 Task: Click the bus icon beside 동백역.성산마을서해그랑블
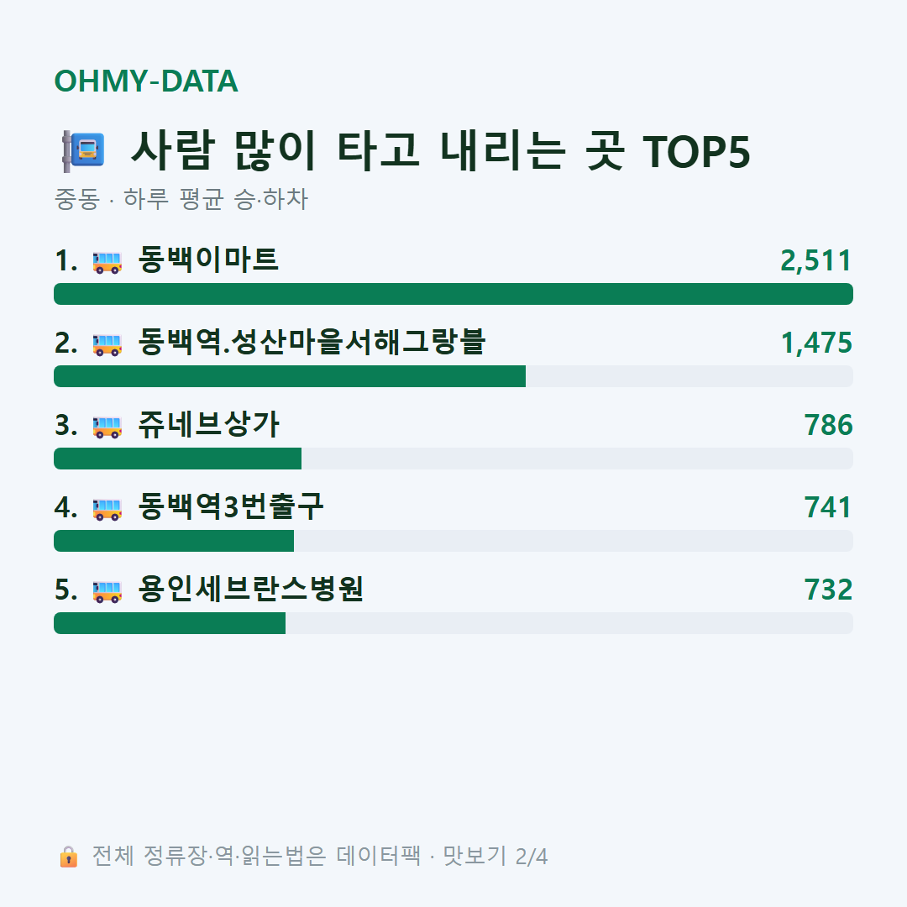click(x=107, y=344)
